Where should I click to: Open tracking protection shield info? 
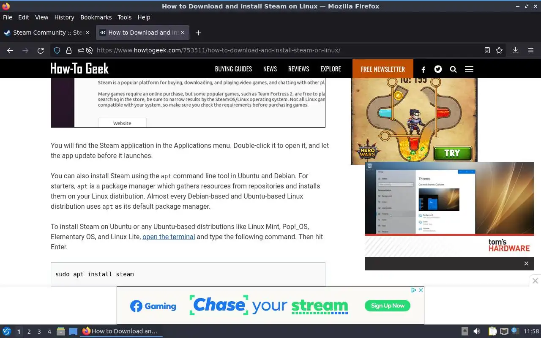pos(57,50)
